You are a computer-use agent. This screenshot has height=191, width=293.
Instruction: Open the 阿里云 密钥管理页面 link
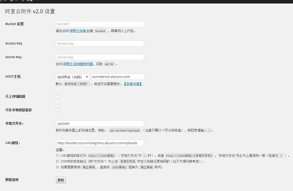[78, 64]
